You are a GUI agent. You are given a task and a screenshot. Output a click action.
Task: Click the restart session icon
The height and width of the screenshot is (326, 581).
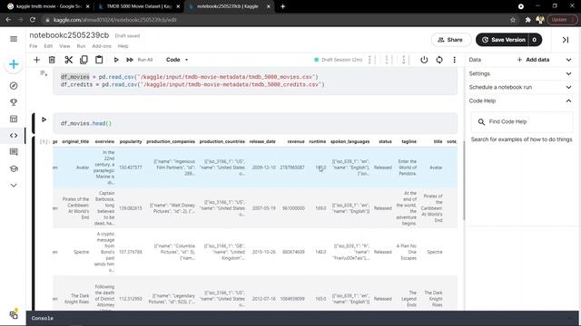[439, 60]
